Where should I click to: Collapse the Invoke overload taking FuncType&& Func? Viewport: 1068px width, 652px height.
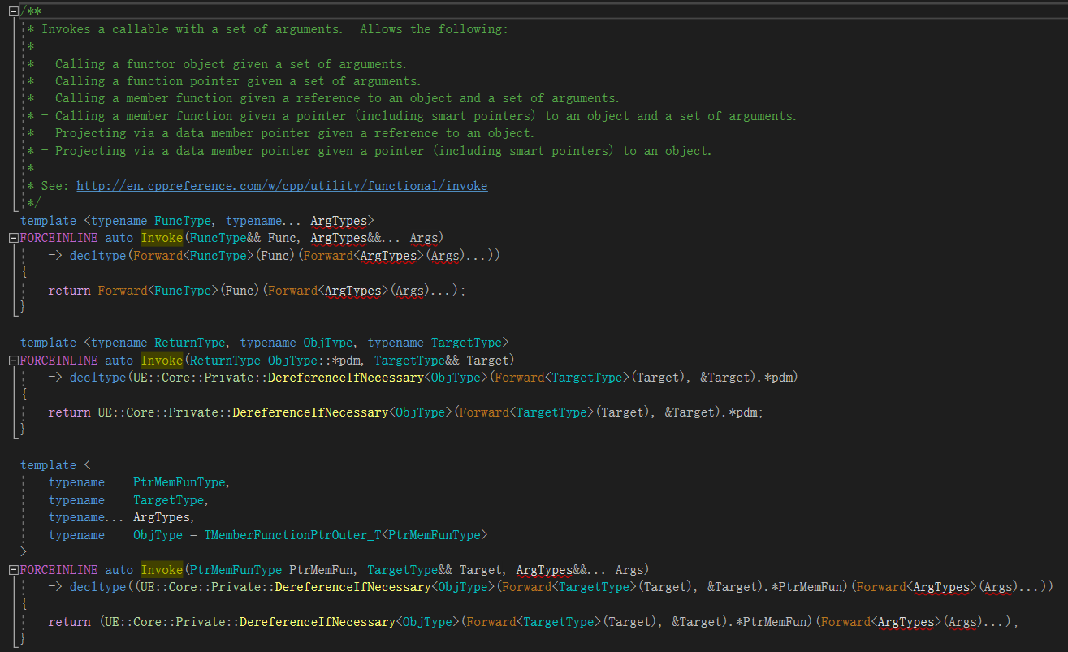coord(13,238)
